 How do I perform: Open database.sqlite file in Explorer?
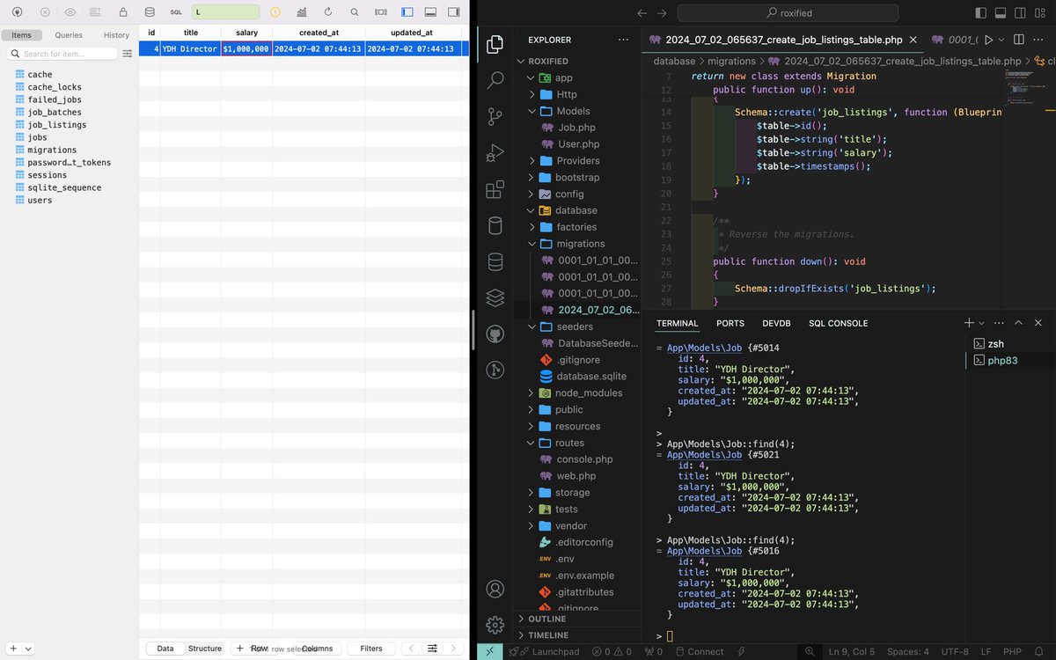pyautogui.click(x=591, y=377)
